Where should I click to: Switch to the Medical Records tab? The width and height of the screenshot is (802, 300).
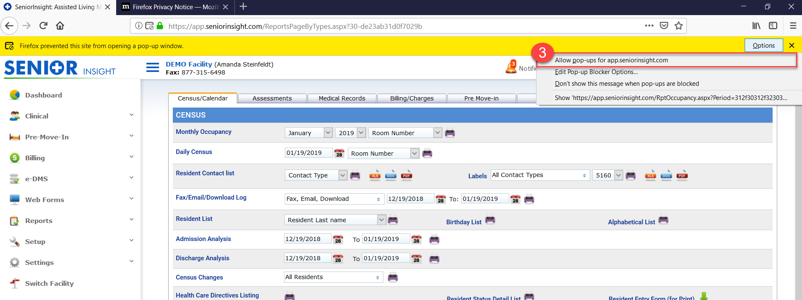click(342, 98)
